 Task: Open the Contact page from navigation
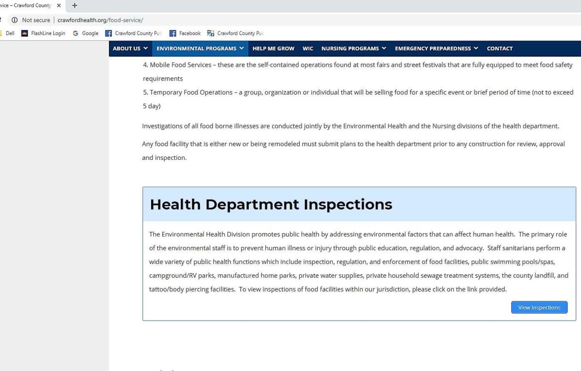tap(500, 48)
